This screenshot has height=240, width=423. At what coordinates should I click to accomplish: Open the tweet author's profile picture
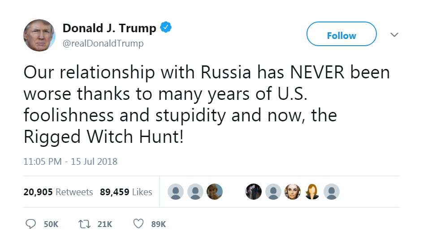tap(39, 35)
